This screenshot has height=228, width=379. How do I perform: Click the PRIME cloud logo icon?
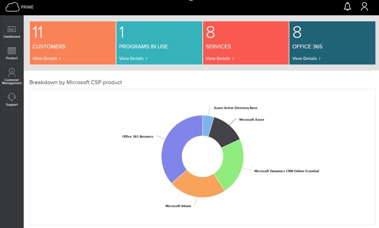pos(12,7)
